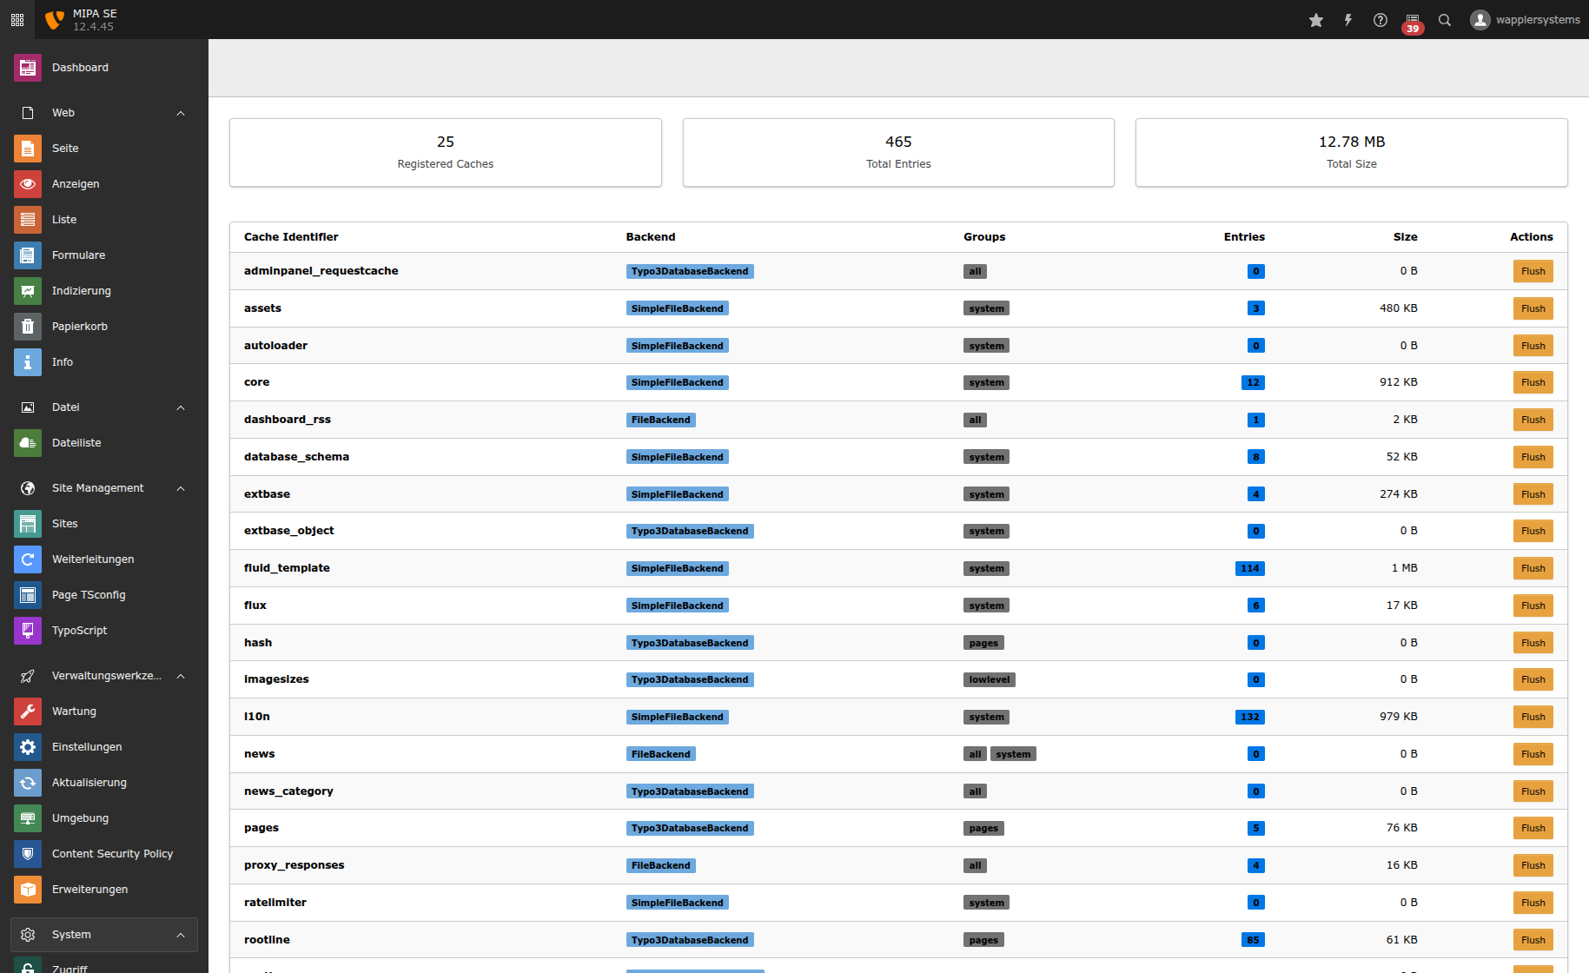This screenshot has width=1589, height=973.
Task: Open the TypoScript module
Action: pos(79,630)
